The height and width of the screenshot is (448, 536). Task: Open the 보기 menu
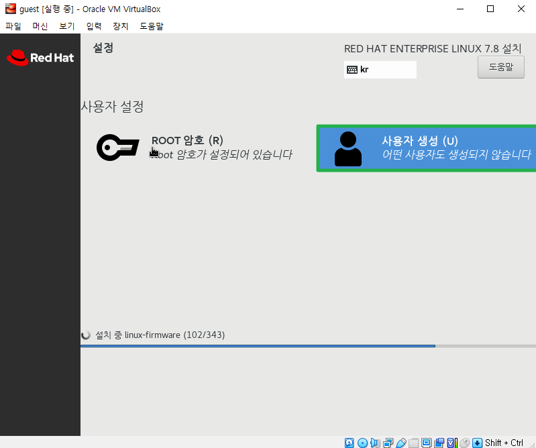pos(67,26)
